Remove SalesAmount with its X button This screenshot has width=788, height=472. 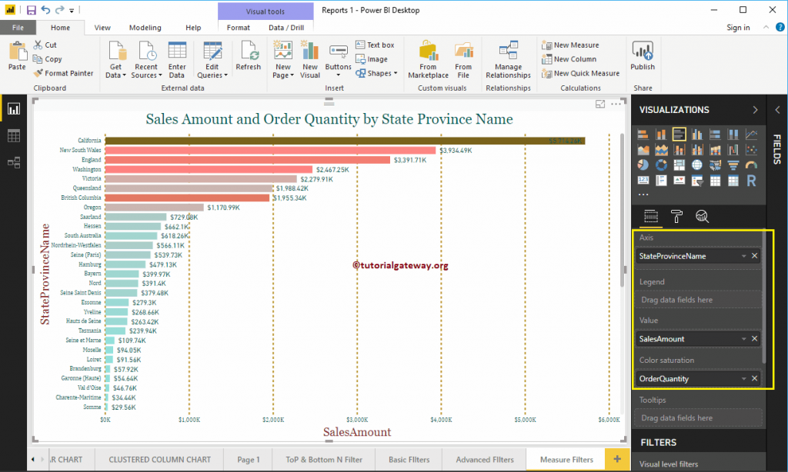point(753,338)
